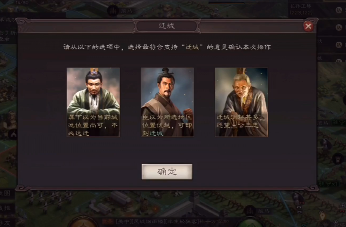Tap the 拒马 barricade icon at top
The height and width of the screenshot is (227, 346).
[x=113, y=11]
